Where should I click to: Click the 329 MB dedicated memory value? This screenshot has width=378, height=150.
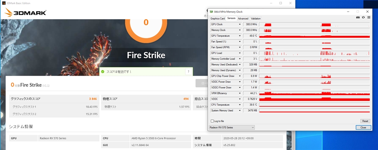coord(251,65)
